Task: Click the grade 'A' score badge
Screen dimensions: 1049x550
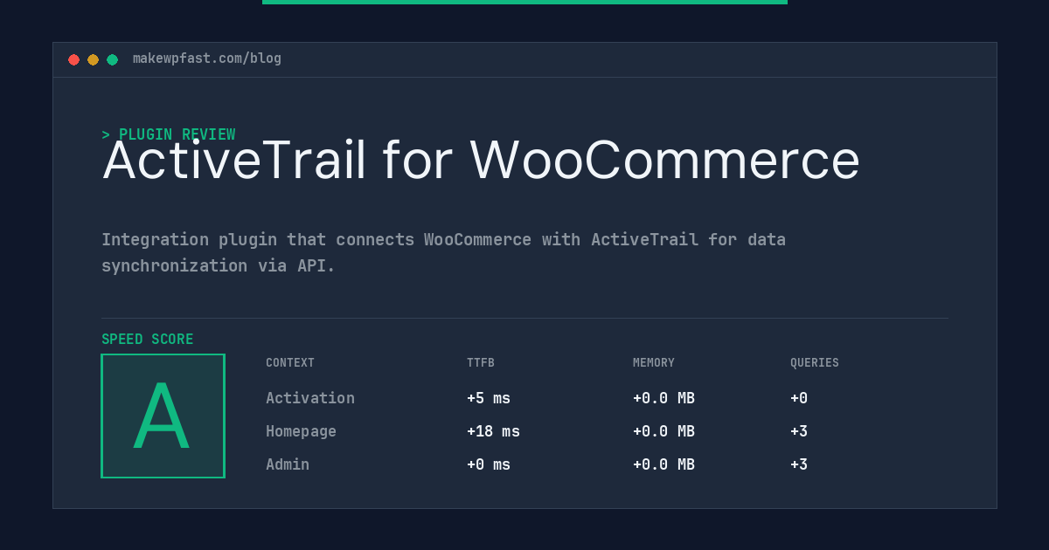Action: pyautogui.click(x=163, y=416)
